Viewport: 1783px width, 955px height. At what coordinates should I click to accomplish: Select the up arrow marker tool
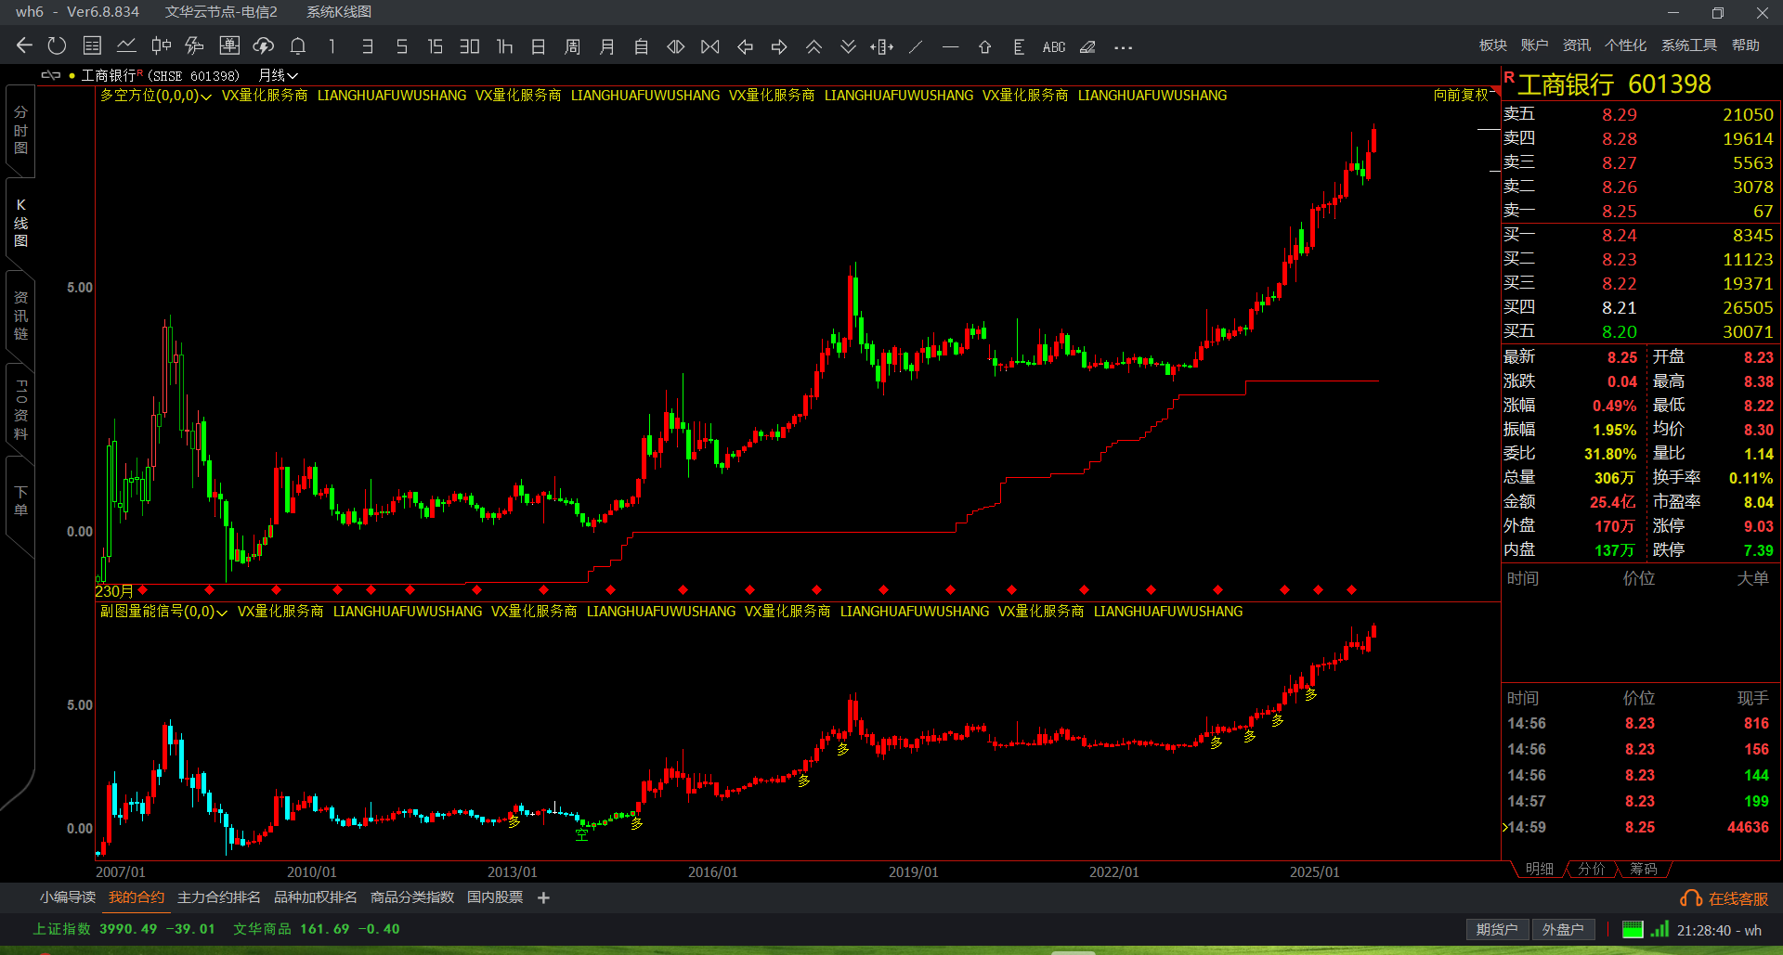point(984,46)
